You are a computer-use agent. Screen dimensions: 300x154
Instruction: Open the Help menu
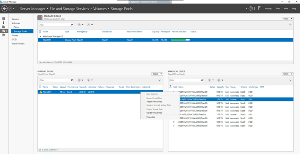coord(294,9)
